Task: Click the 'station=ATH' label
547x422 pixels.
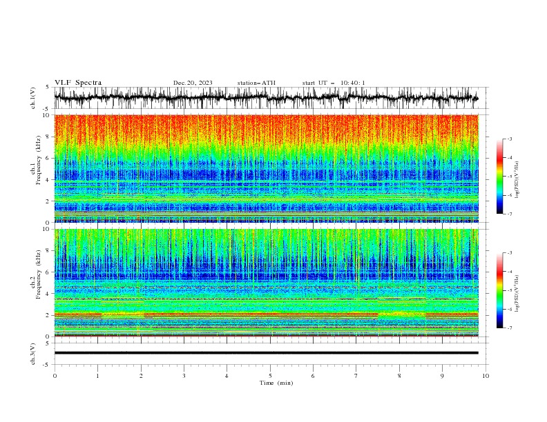Action: click(256, 83)
